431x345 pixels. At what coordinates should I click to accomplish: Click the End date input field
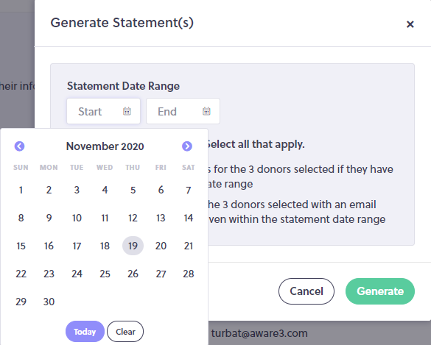[x=183, y=111]
